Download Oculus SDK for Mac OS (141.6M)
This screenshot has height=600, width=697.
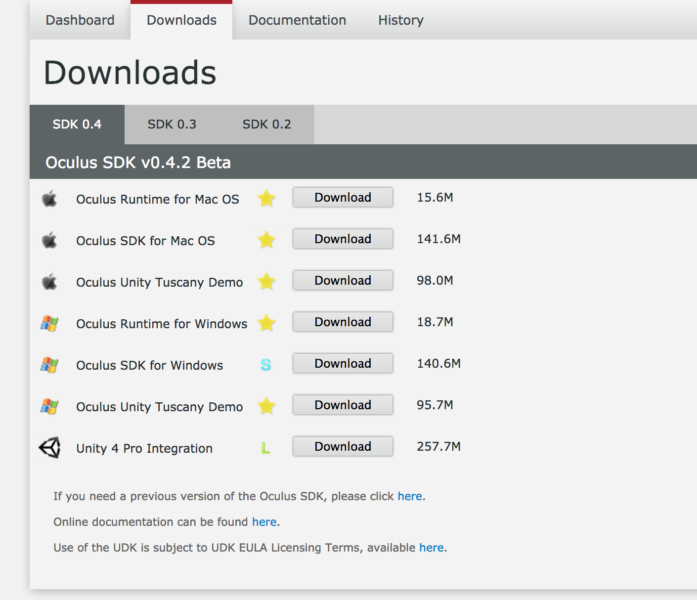pyautogui.click(x=343, y=239)
